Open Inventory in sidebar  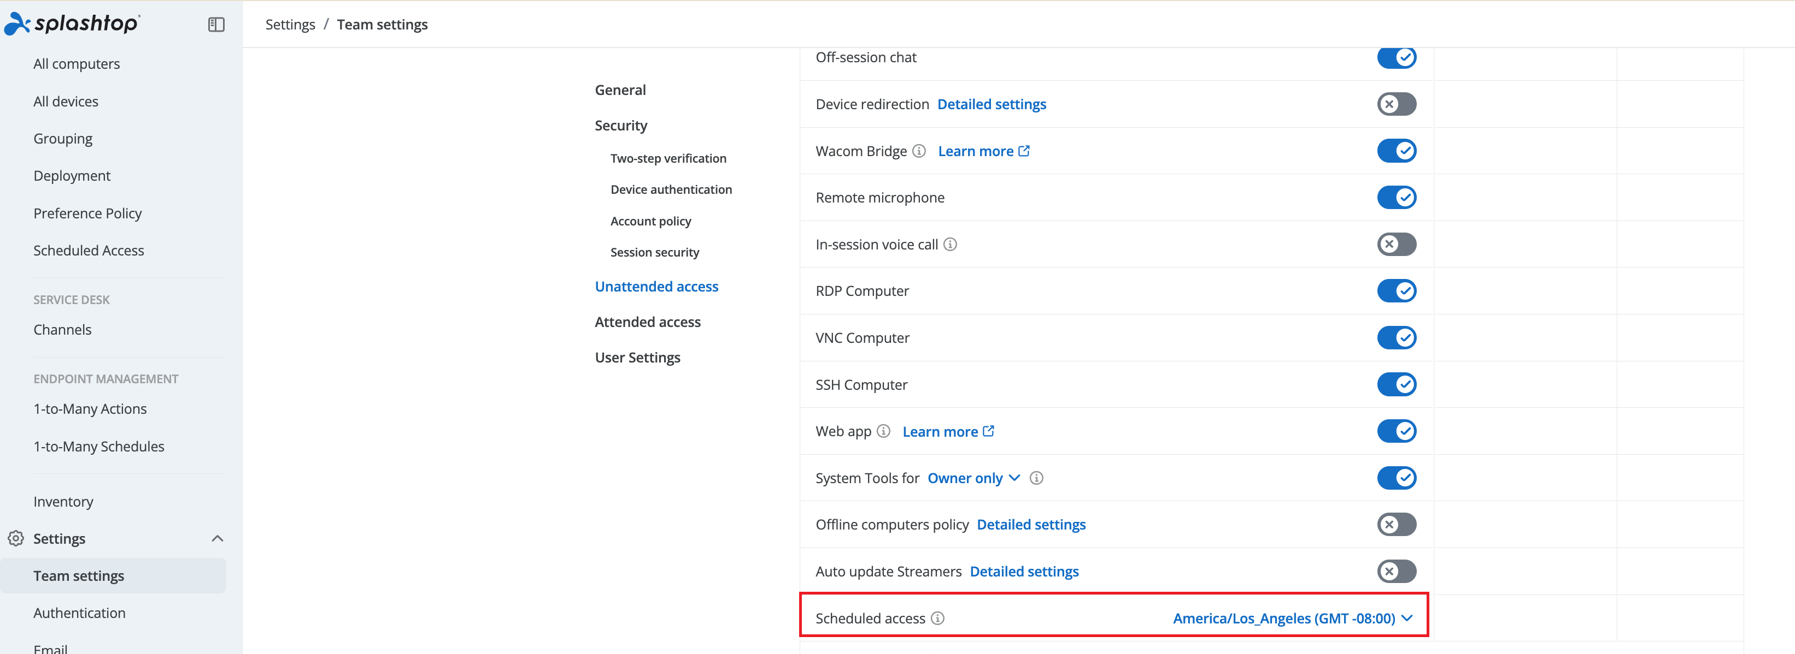(x=63, y=502)
